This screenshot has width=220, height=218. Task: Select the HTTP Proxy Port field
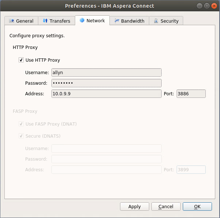coord(191,94)
